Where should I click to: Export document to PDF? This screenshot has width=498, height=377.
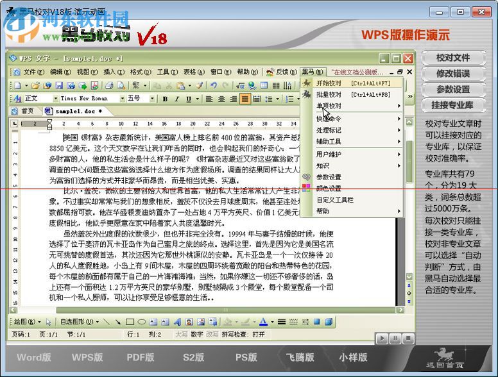pos(94,85)
